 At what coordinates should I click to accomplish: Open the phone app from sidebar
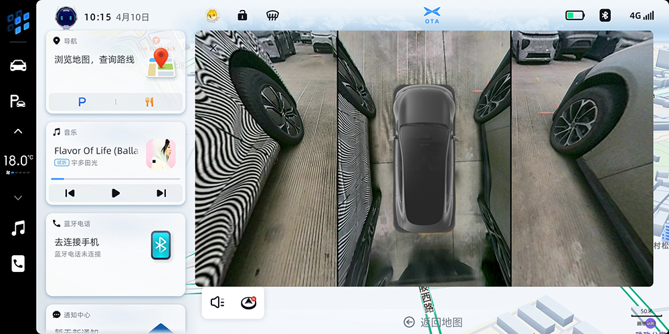click(x=18, y=264)
